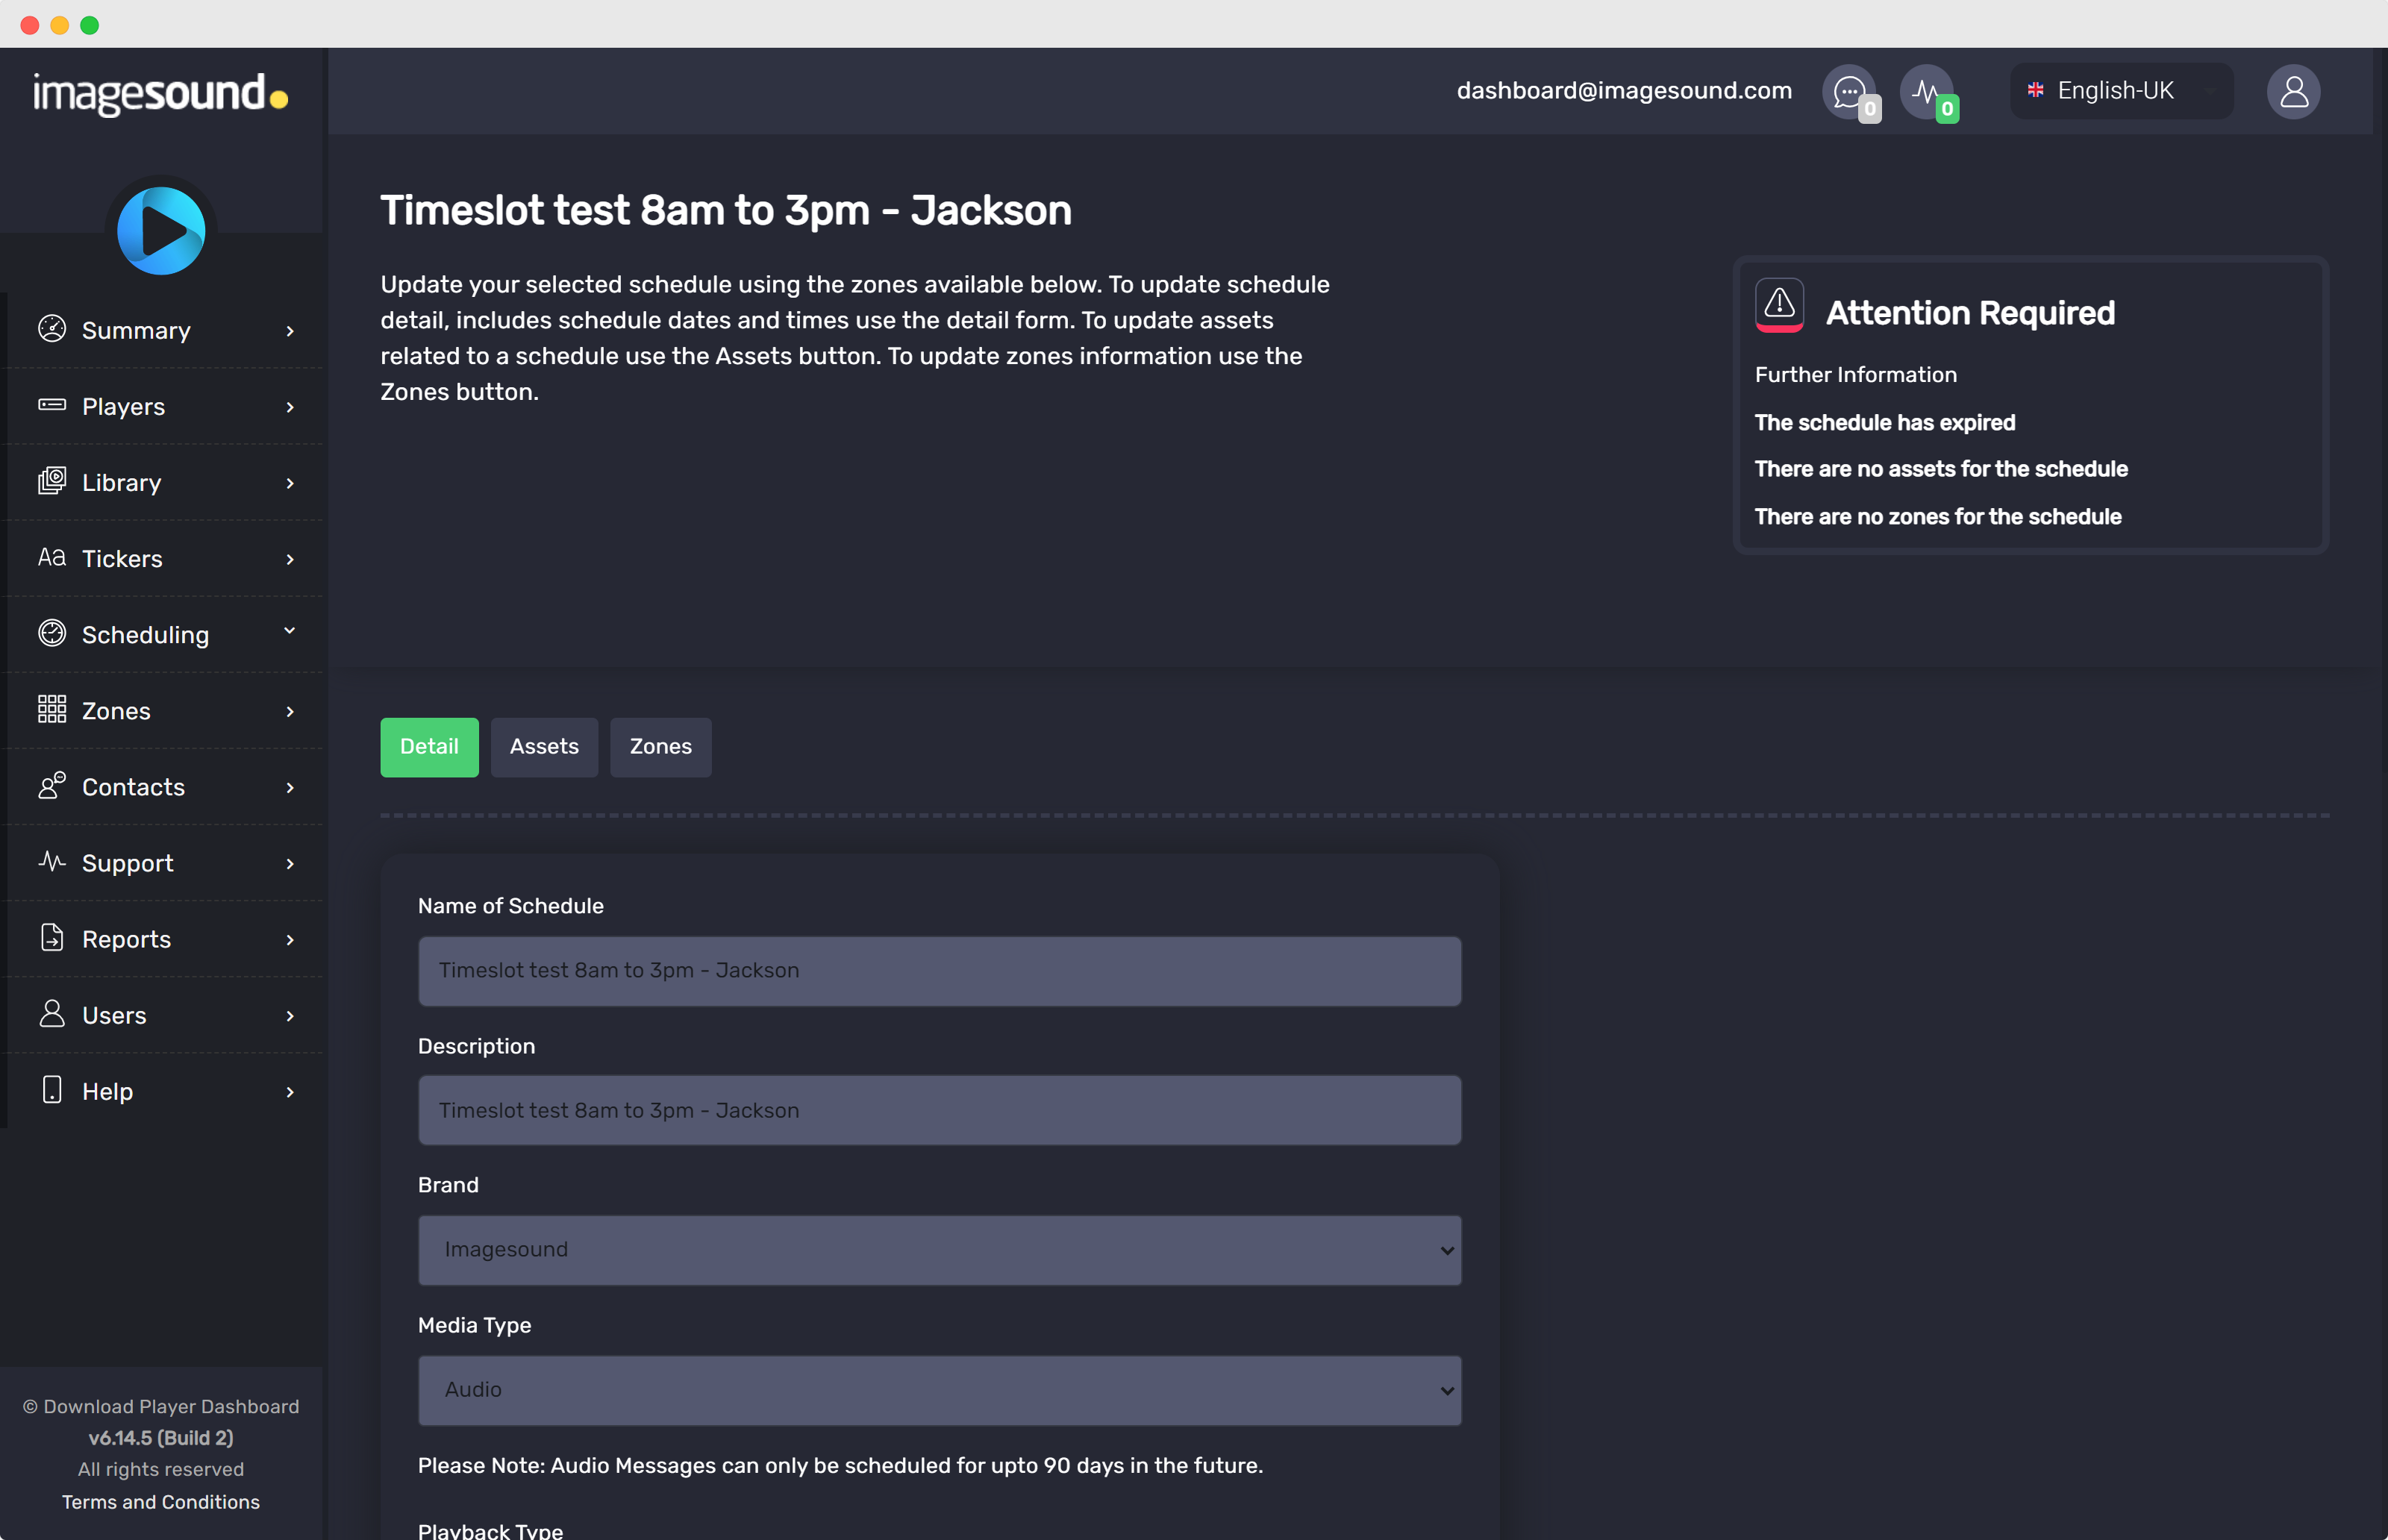Viewport: 2388px width, 1540px height.
Task: Expand the Players menu chevron
Action: pyautogui.click(x=290, y=407)
